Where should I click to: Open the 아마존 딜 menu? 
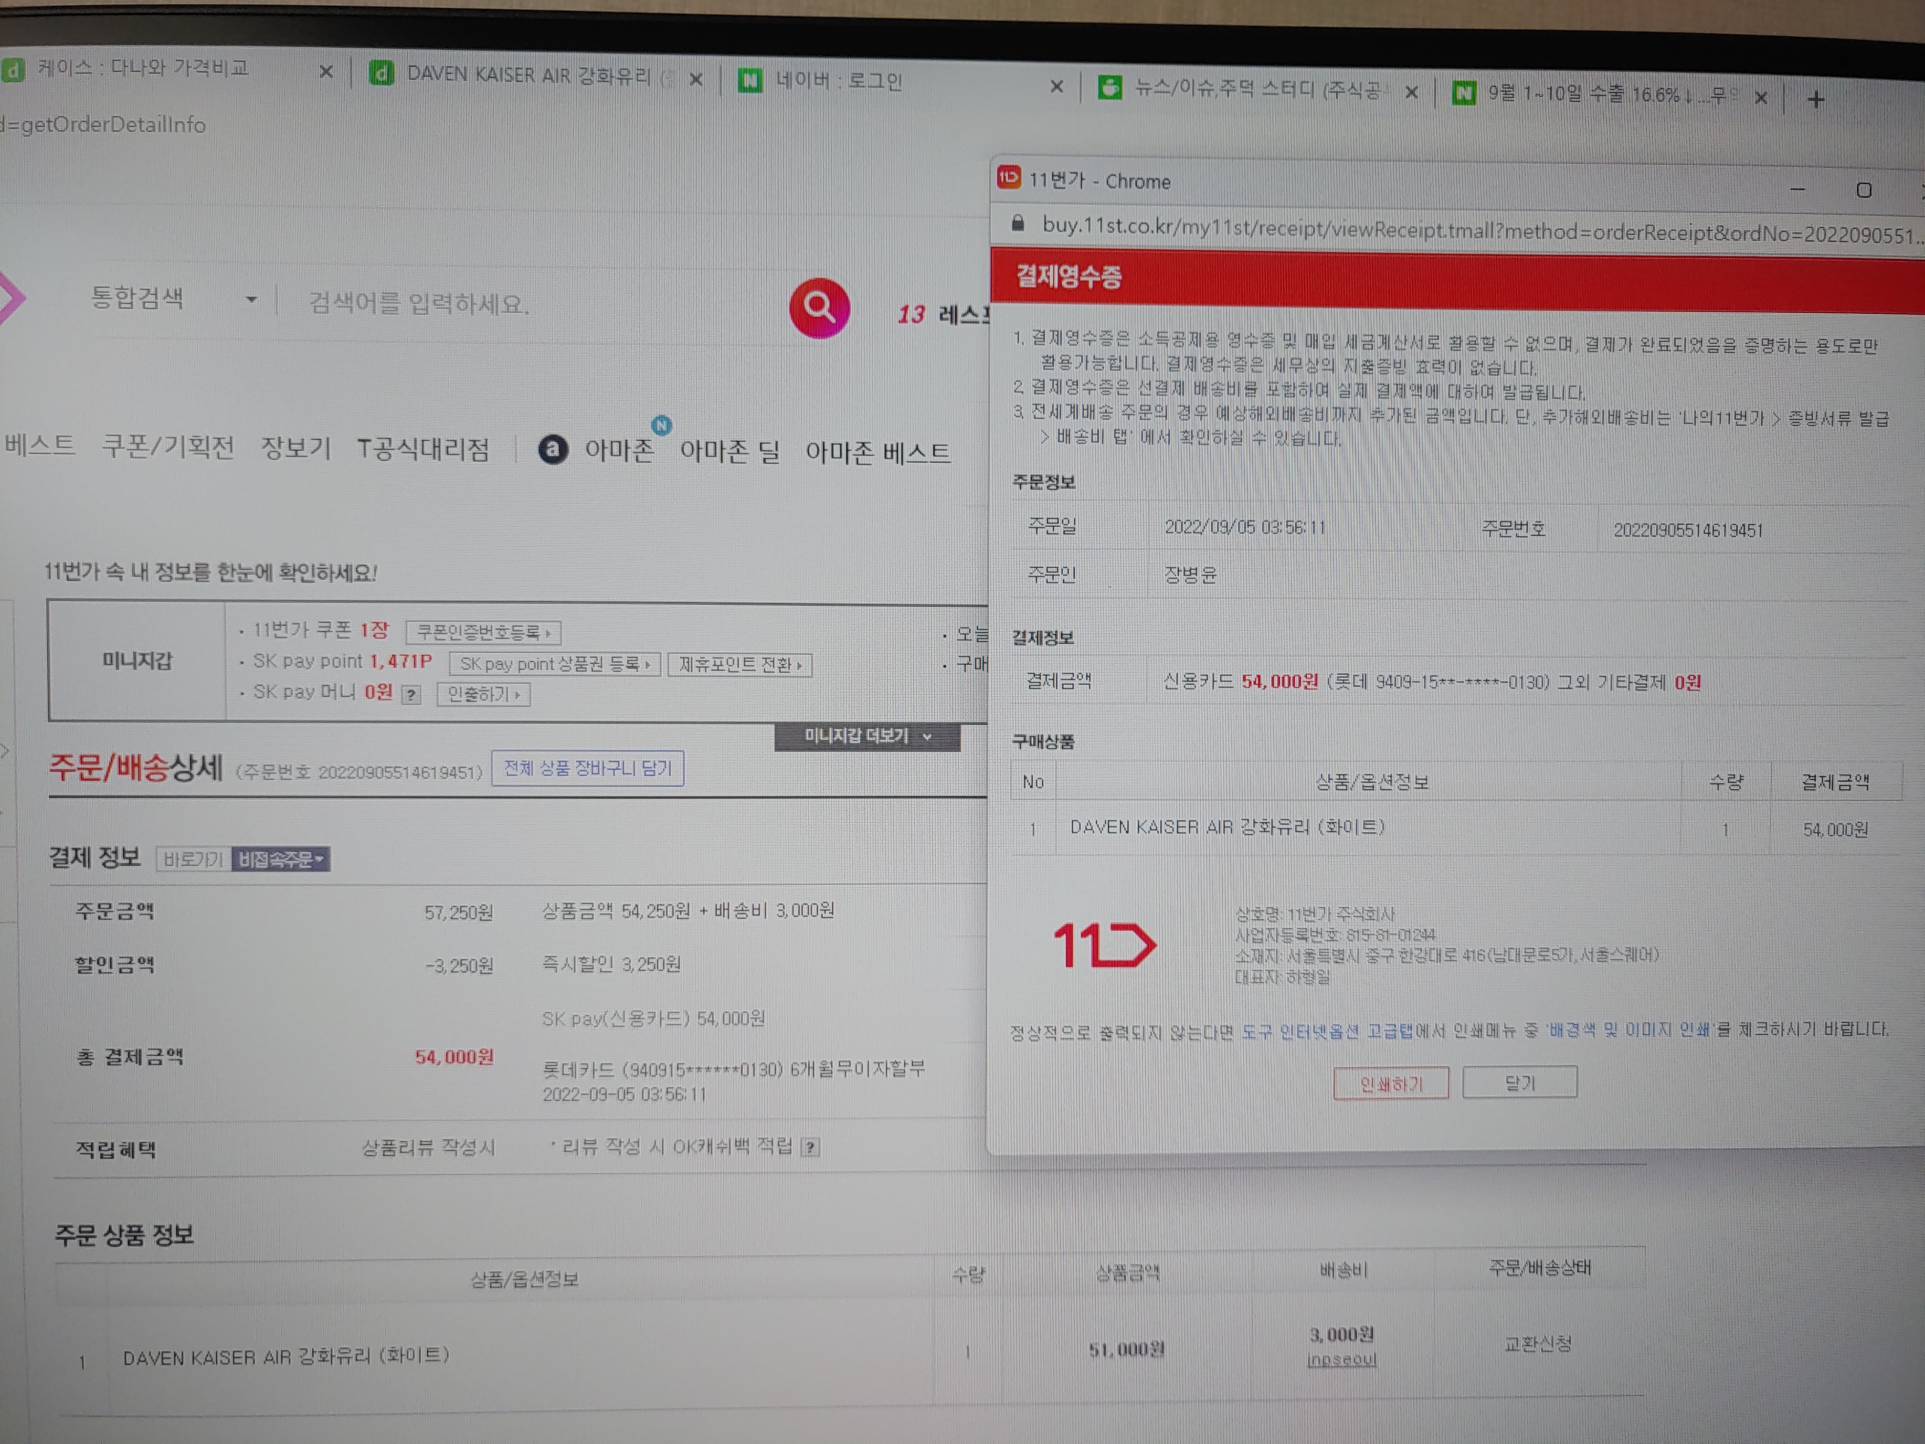tap(729, 452)
